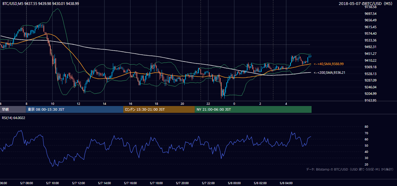Select the ロンドン 15:30-21:00 JST session bar

pos(159,109)
